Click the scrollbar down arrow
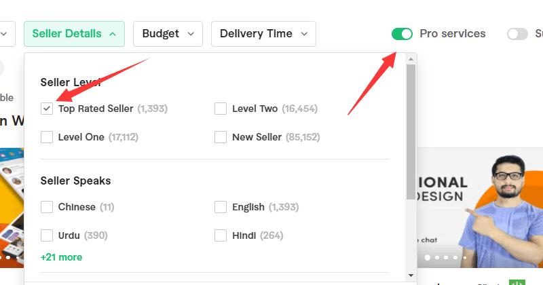 pyautogui.click(x=411, y=275)
